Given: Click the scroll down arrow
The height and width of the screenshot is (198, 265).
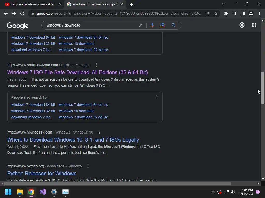Looking at the screenshot, I should [263, 179].
